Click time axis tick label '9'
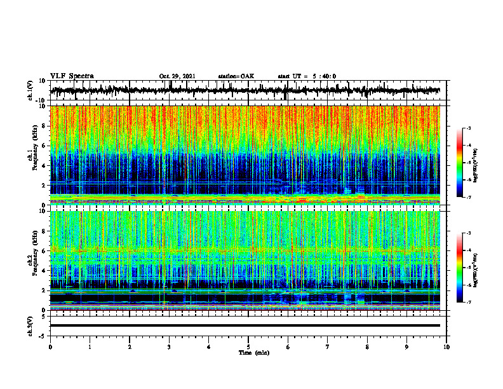 coord(406,347)
